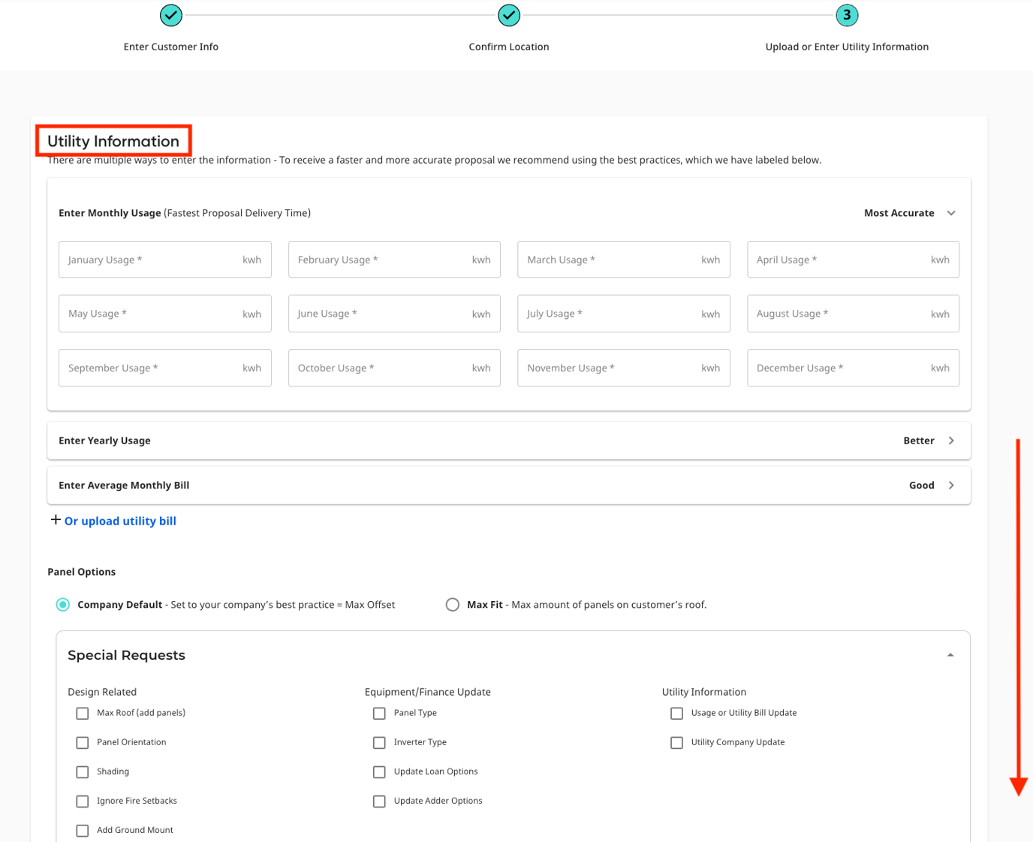Click the checkmark icon for Enter Customer Info step
Viewport: 1033px width, 842px height.
point(170,15)
